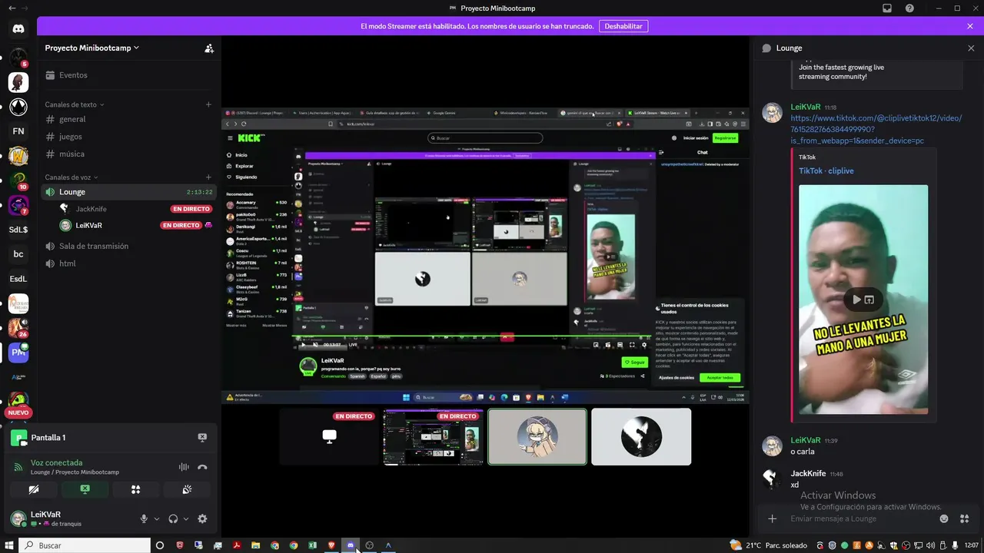Open emoji picker in message box
Image resolution: width=984 pixels, height=553 pixels.
click(944, 518)
